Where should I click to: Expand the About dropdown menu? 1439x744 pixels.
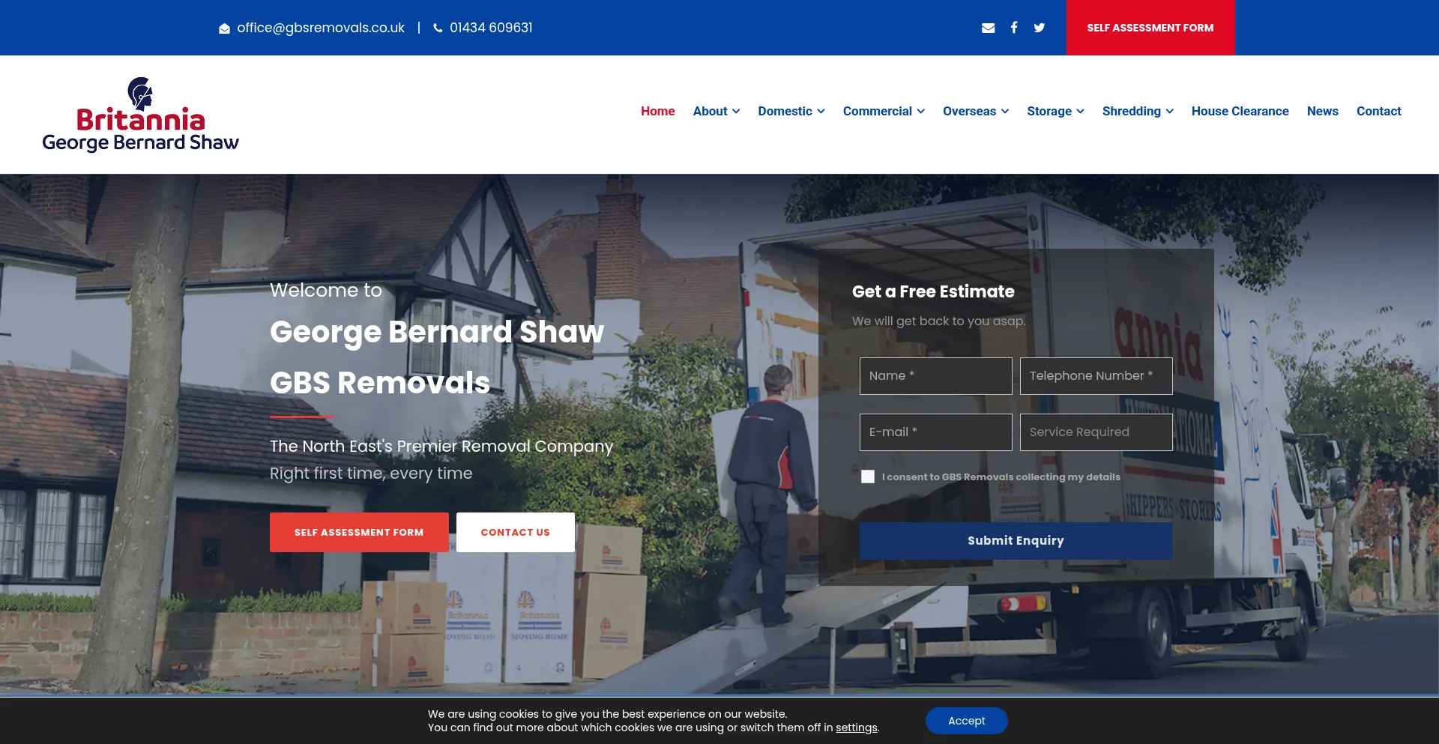[x=716, y=111]
